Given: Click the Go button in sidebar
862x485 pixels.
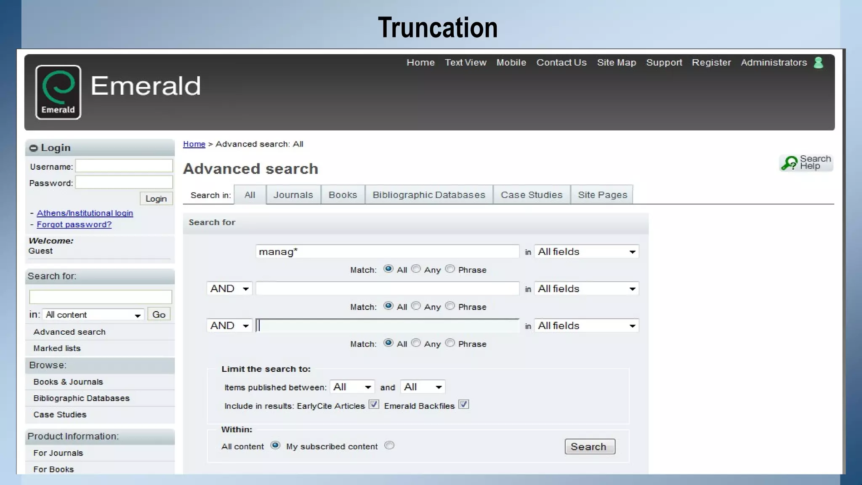Looking at the screenshot, I should [159, 314].
